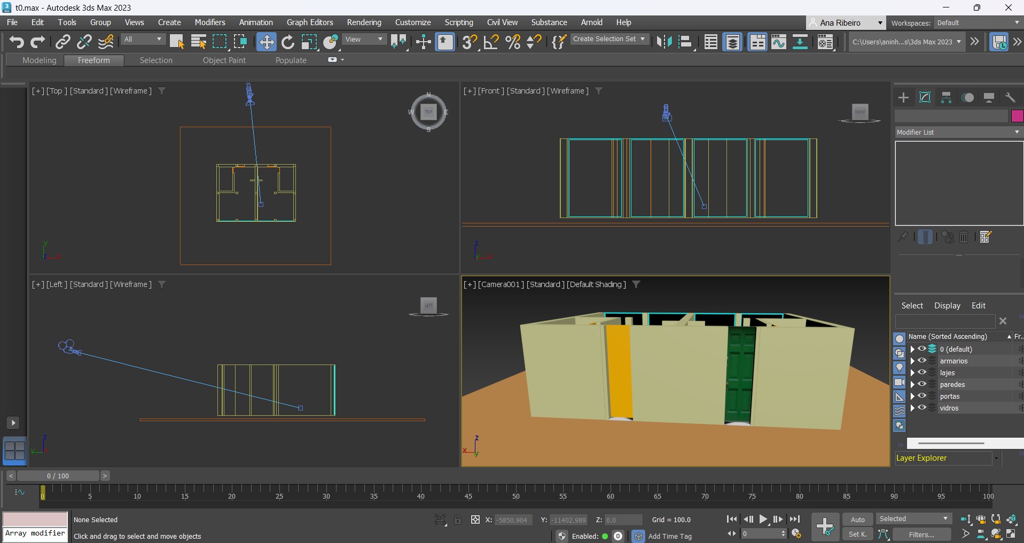Select the Select and Move tool
Screen dimensions: 1024x543
click(266, 42)
